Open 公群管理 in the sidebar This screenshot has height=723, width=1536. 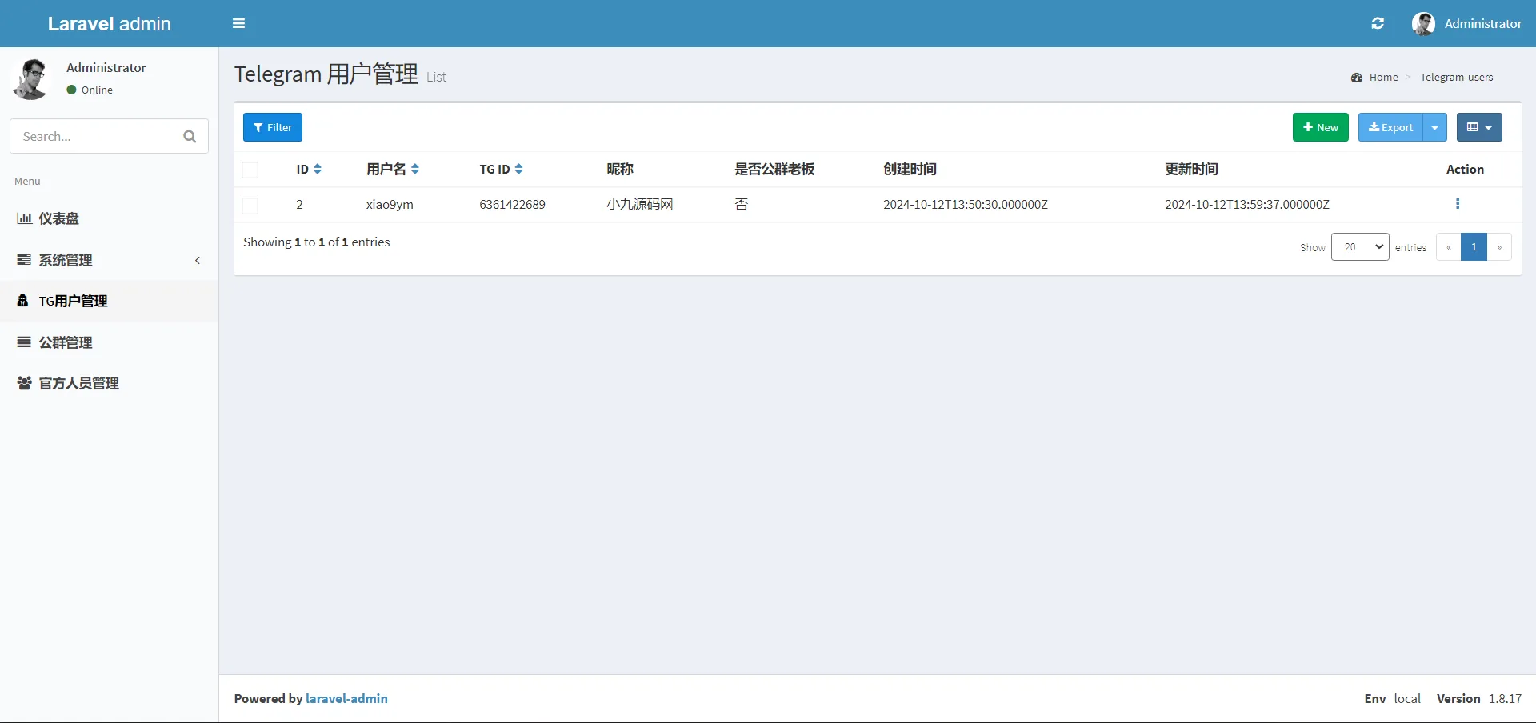[x=66, y=342]
